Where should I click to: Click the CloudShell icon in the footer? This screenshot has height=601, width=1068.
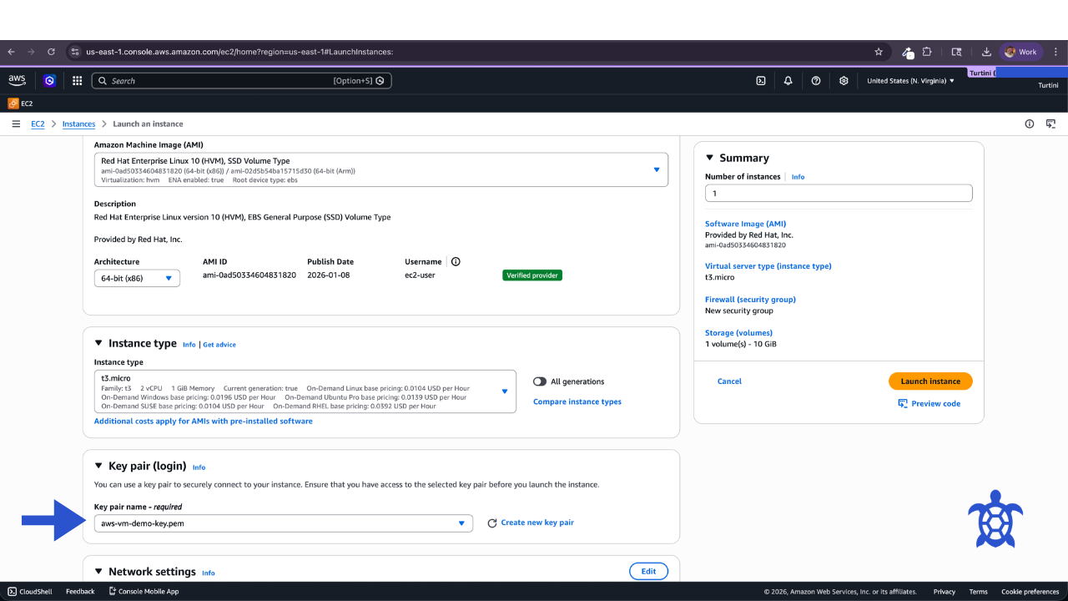[12, 592]
